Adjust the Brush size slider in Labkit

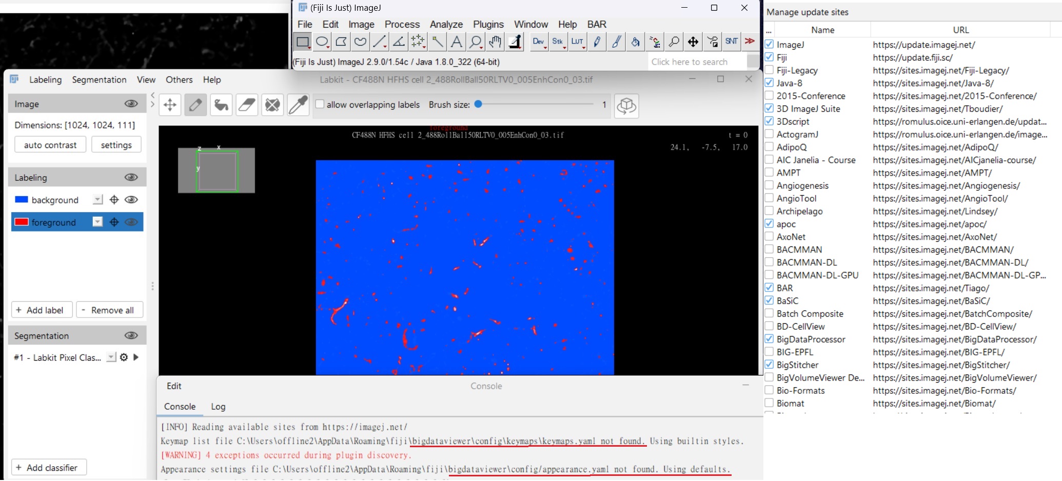click(479, 103)
